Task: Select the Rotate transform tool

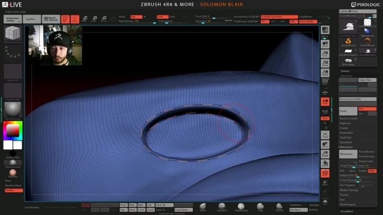Action: click(x=103, y=19)
